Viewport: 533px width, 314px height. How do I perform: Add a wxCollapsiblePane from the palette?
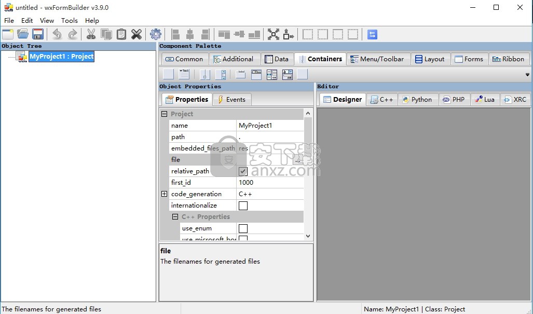tap(184, 74)
